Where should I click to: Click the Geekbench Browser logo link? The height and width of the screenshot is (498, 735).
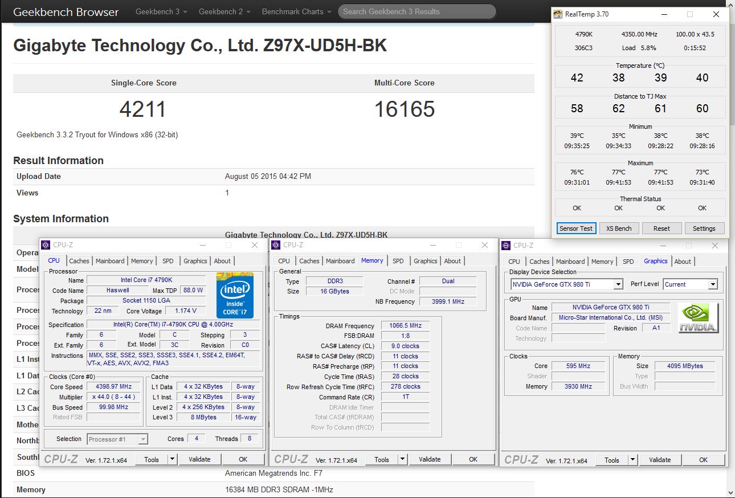(66, 11)
